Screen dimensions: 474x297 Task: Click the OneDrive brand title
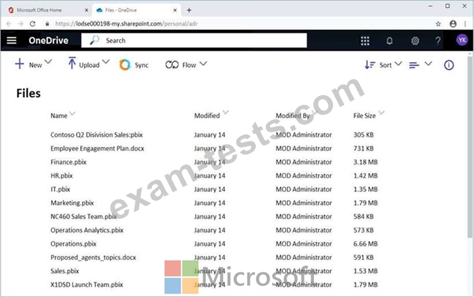[49, 40]
